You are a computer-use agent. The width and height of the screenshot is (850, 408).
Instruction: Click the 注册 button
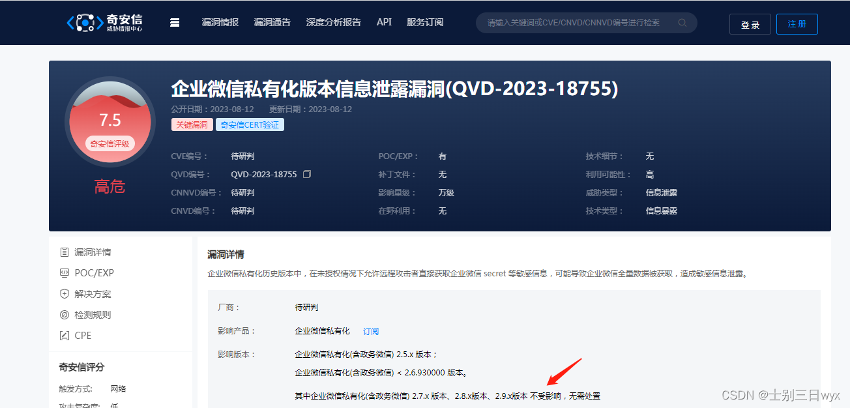(797, 24)
